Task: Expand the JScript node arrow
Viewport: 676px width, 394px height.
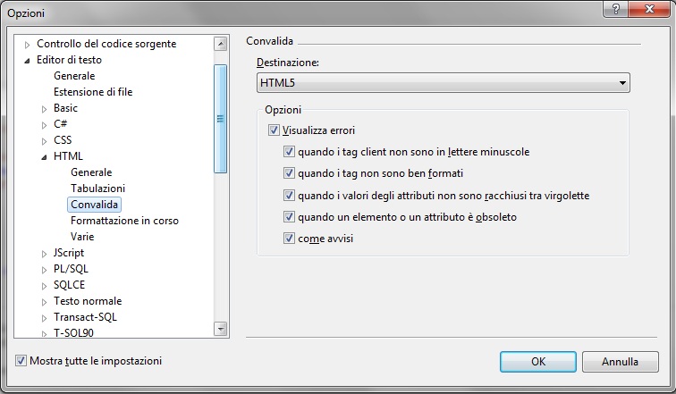Action: pos(44,254)
